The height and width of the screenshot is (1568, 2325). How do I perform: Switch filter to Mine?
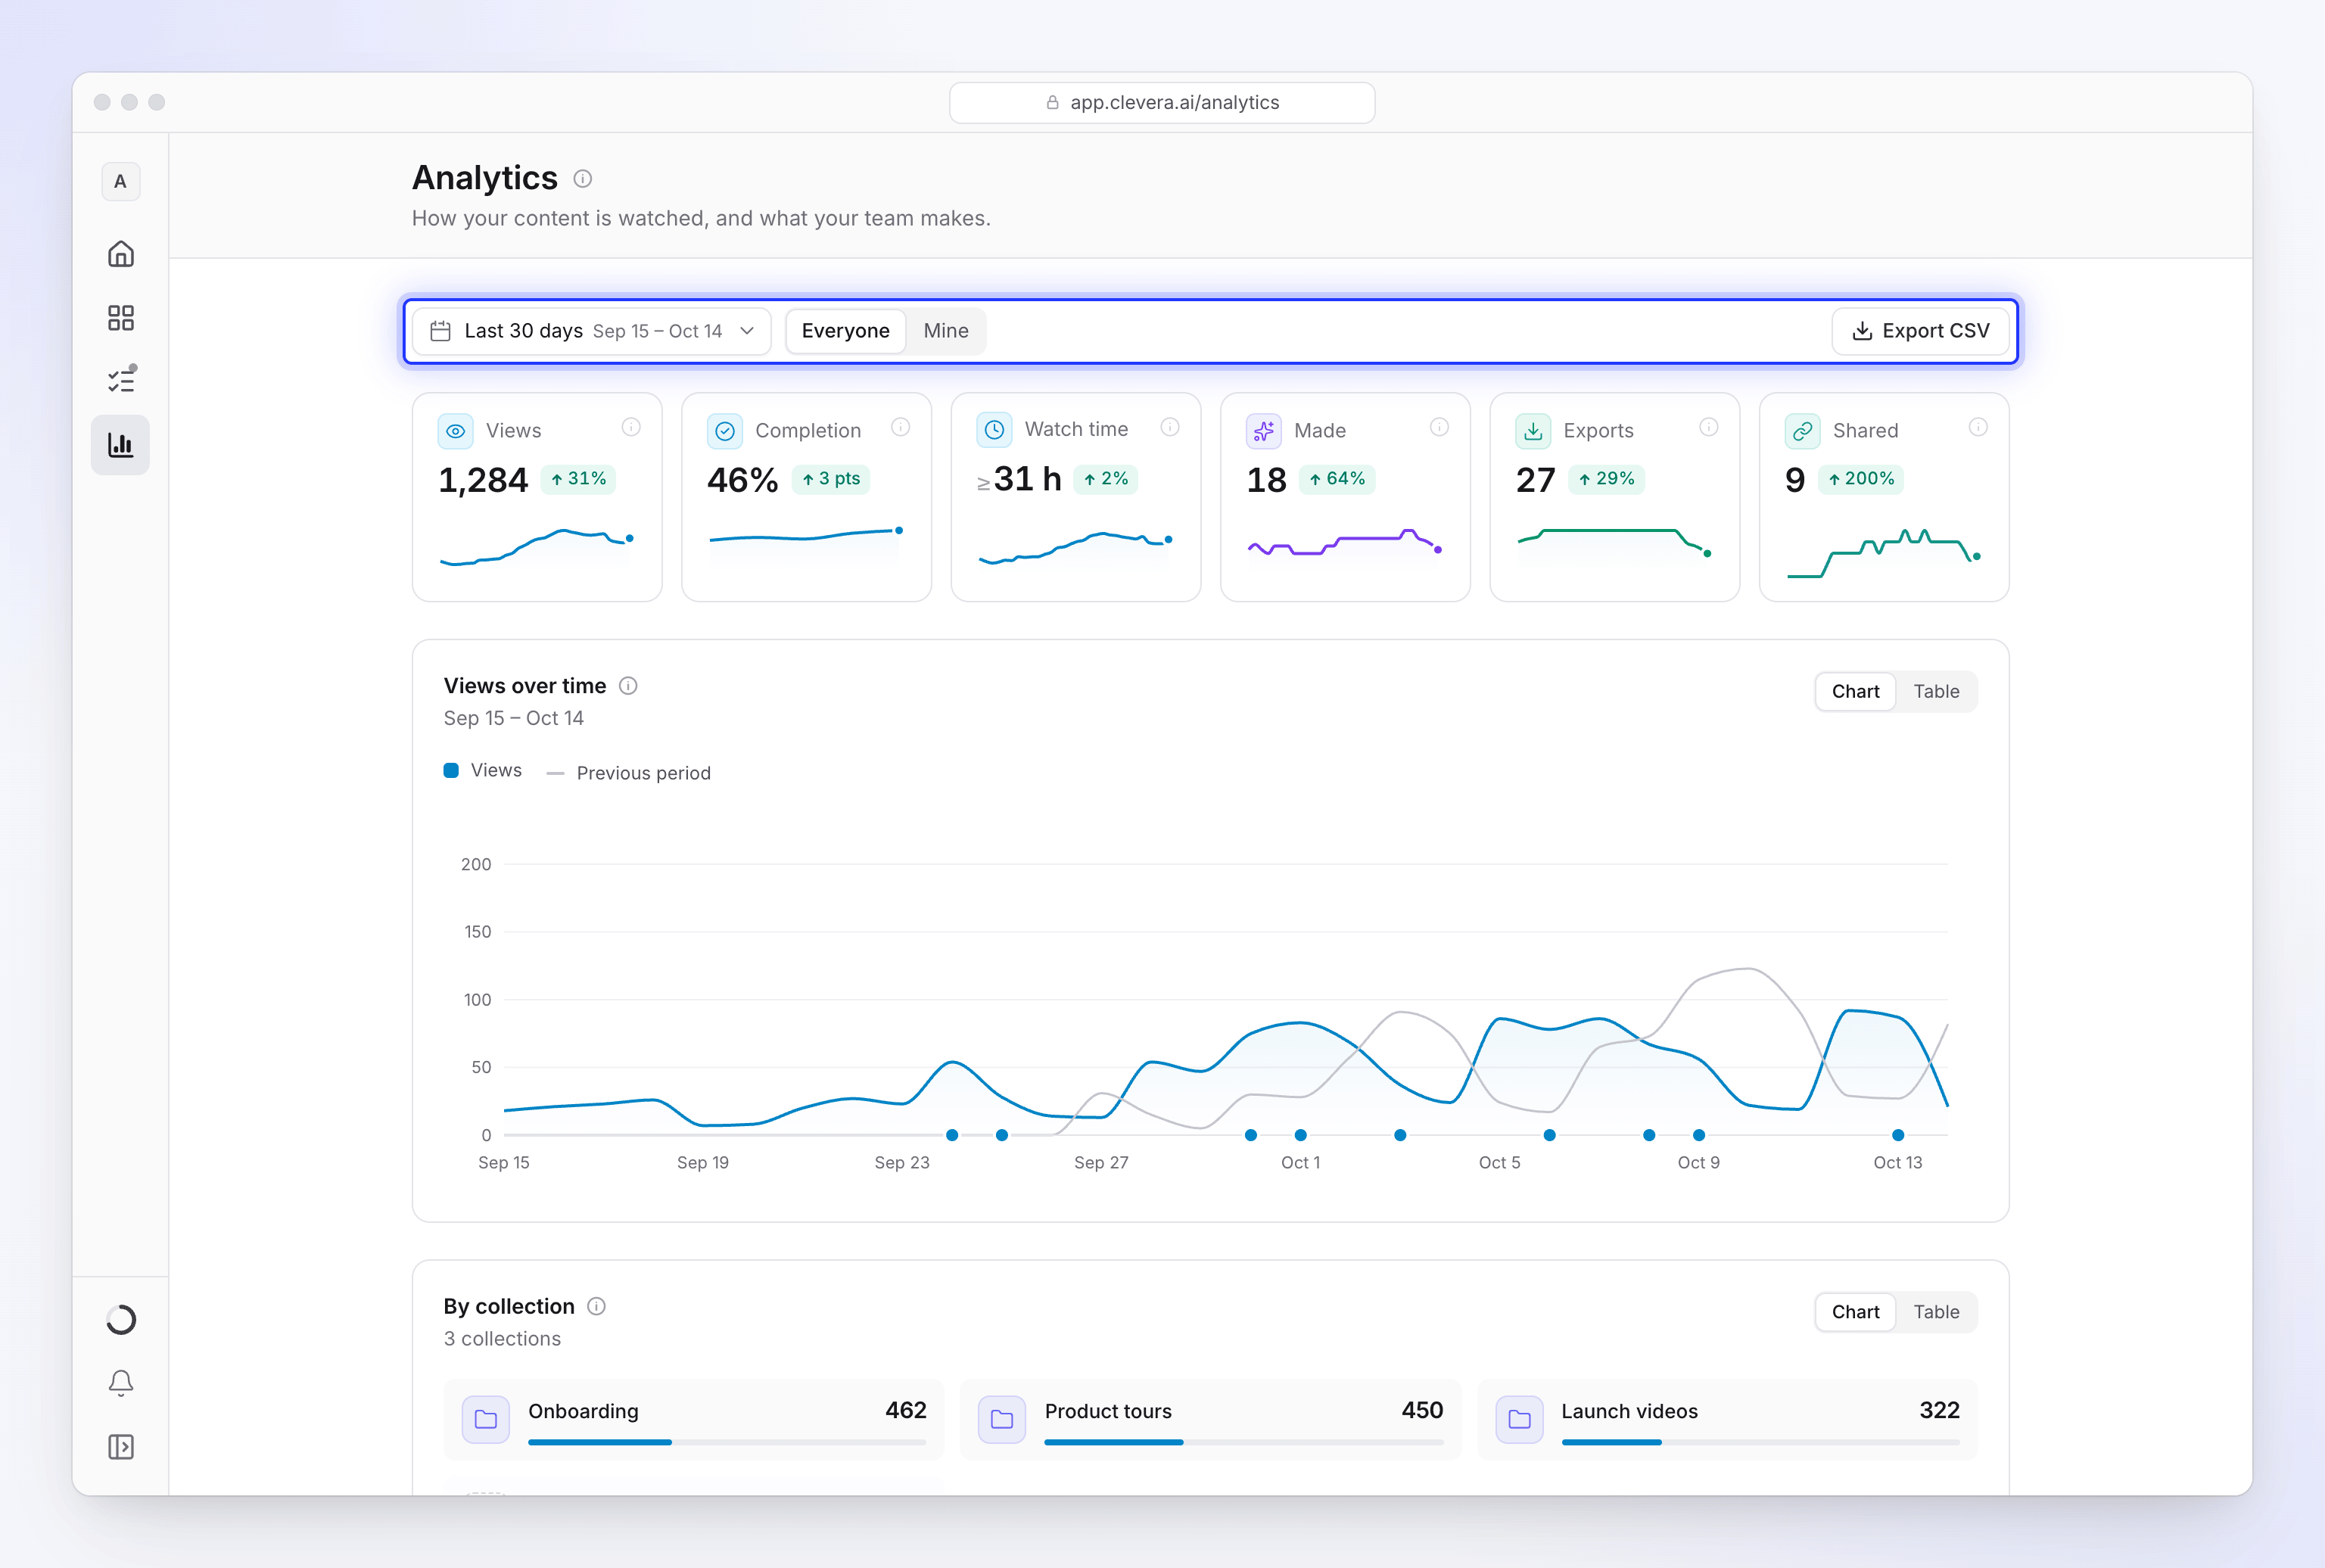click(x=946, y=331)
